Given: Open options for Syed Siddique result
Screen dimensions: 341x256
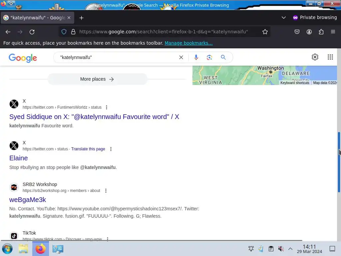Looking at the screenshot, I should pos(106,107).
